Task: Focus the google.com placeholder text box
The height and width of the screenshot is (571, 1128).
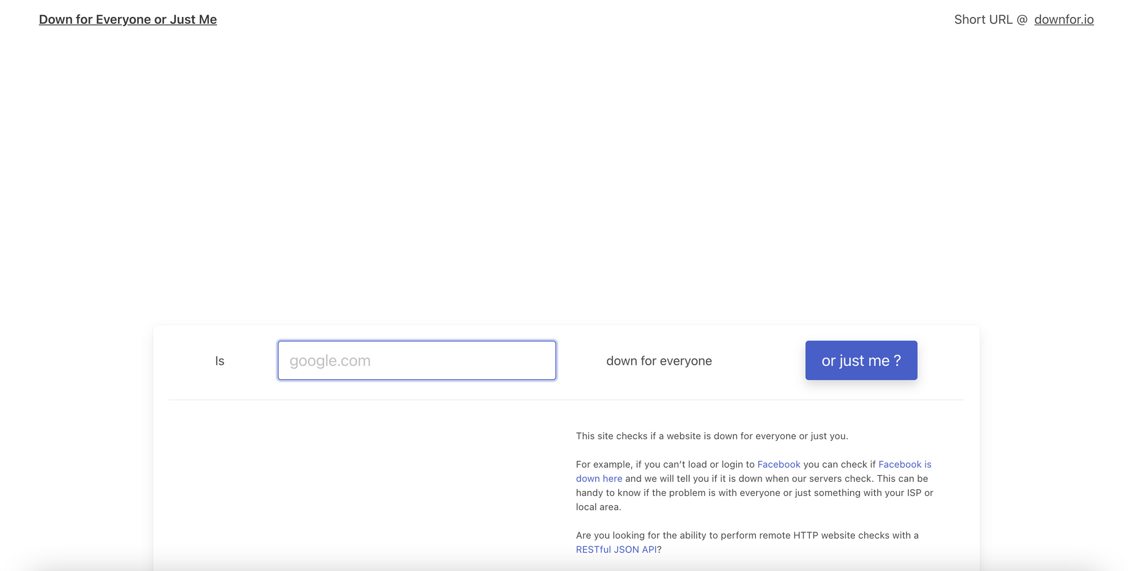Action: click(x=416, y=360)
